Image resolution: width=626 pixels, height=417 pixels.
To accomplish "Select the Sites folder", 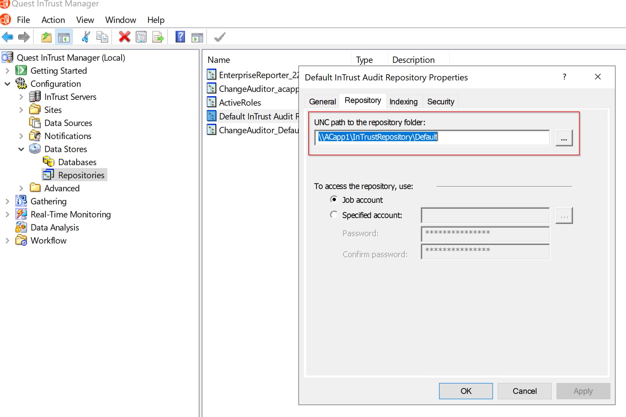I will click(x=53, y=110).
